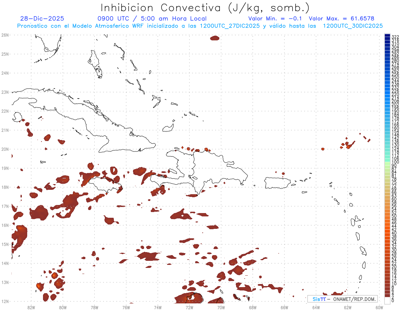
Task: Click the '66W' longitude label
Action: (284, 307)
